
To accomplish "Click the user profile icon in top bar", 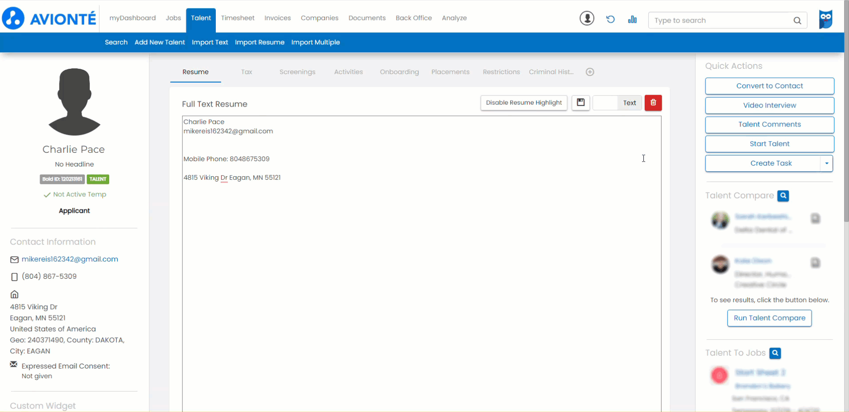I will coord(586,19).
